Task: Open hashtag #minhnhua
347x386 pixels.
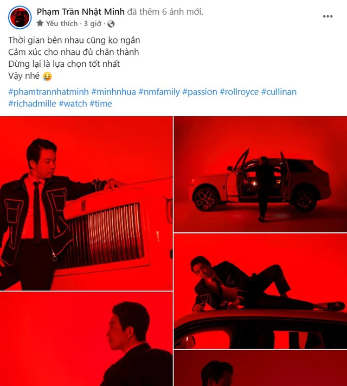Action: pyautogui.click(x=114, y=92)
